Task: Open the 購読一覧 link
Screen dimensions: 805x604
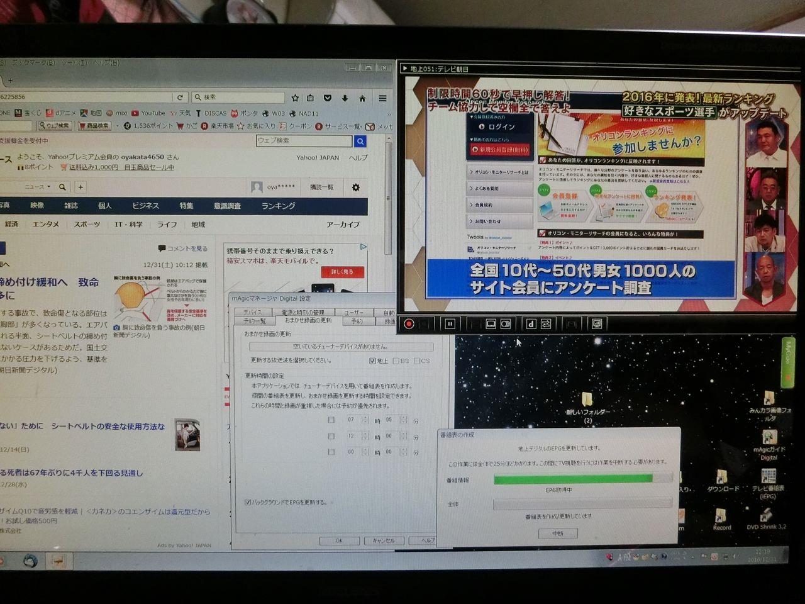Action: tap(321, 187)
